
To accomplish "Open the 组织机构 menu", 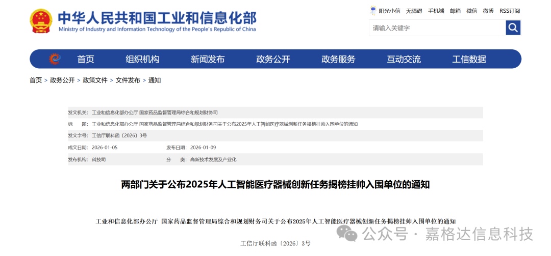I will click(x=142, y=59).
